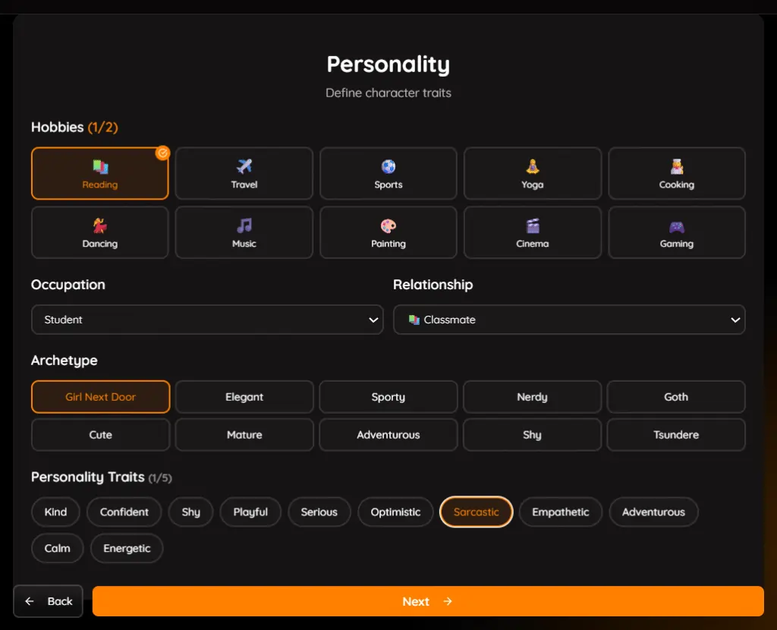Select the Elegant archetype
777x630 pixels.
244,396
